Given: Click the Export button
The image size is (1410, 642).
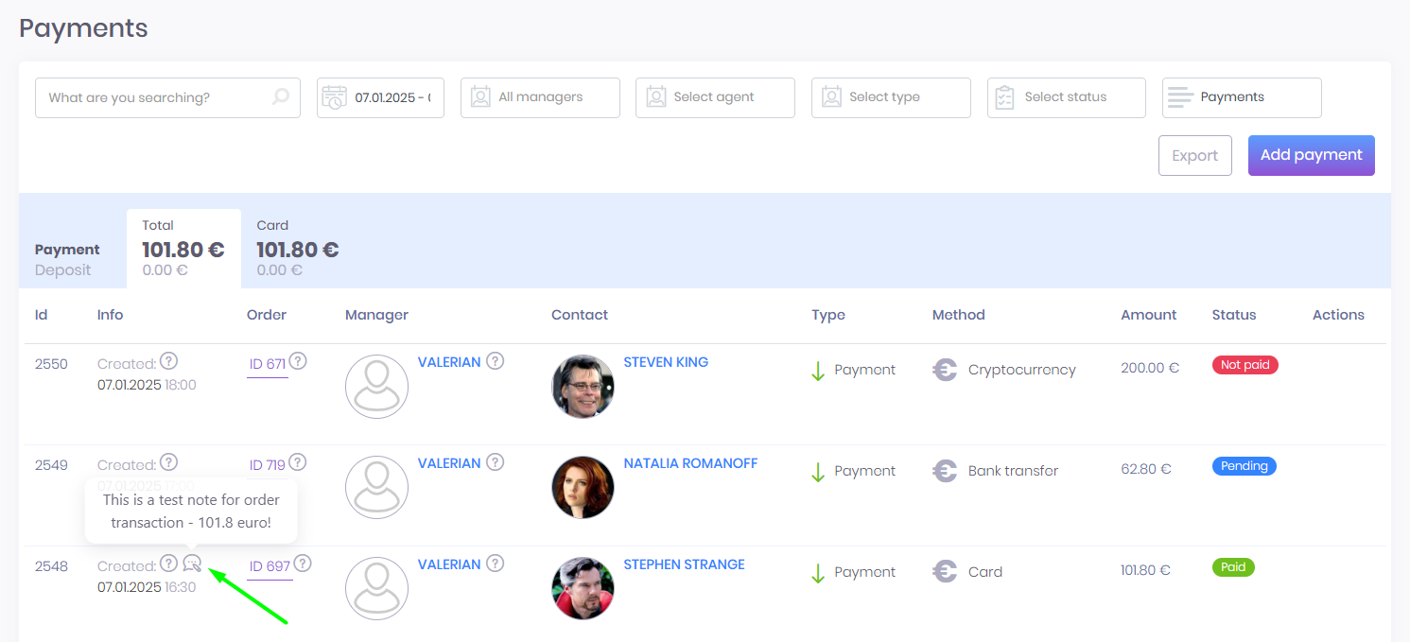Looking at the screenshot, I should click(x=1194, y=156).
